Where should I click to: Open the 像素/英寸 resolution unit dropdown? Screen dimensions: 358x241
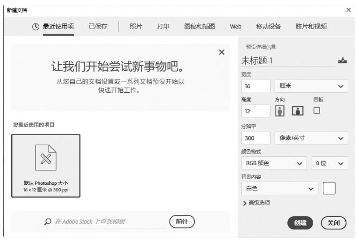pos(311,138)
